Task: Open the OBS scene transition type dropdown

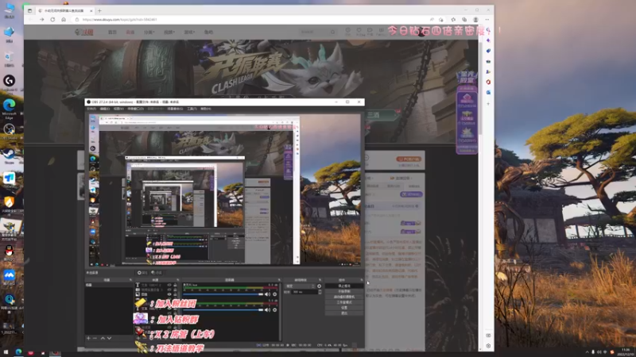Action: tap(301, 286)
